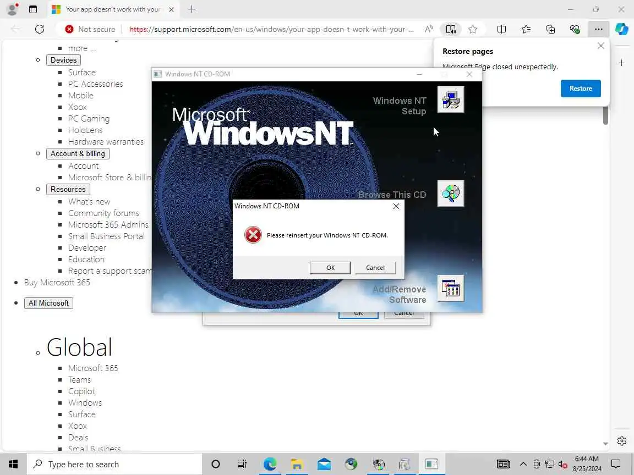Image resolution: width=634 pixels, height=475 pixels.
Task: Open Collections icon in Edge toolbar
Action: (x=550, y=29)
